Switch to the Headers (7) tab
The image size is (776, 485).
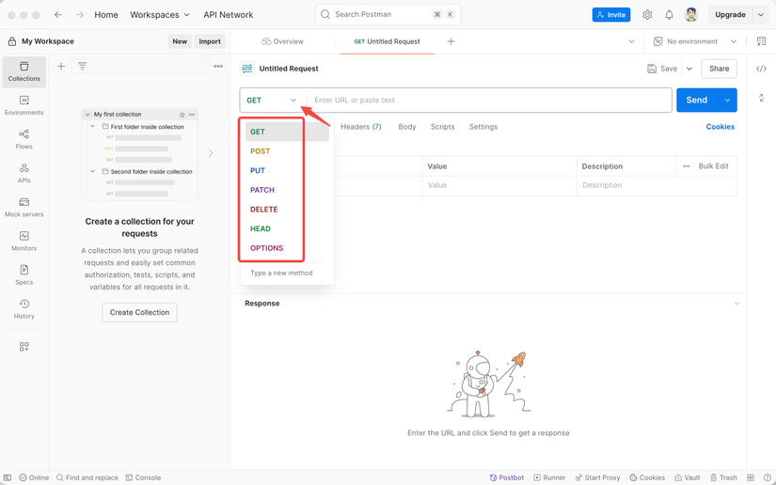(361, 127)
